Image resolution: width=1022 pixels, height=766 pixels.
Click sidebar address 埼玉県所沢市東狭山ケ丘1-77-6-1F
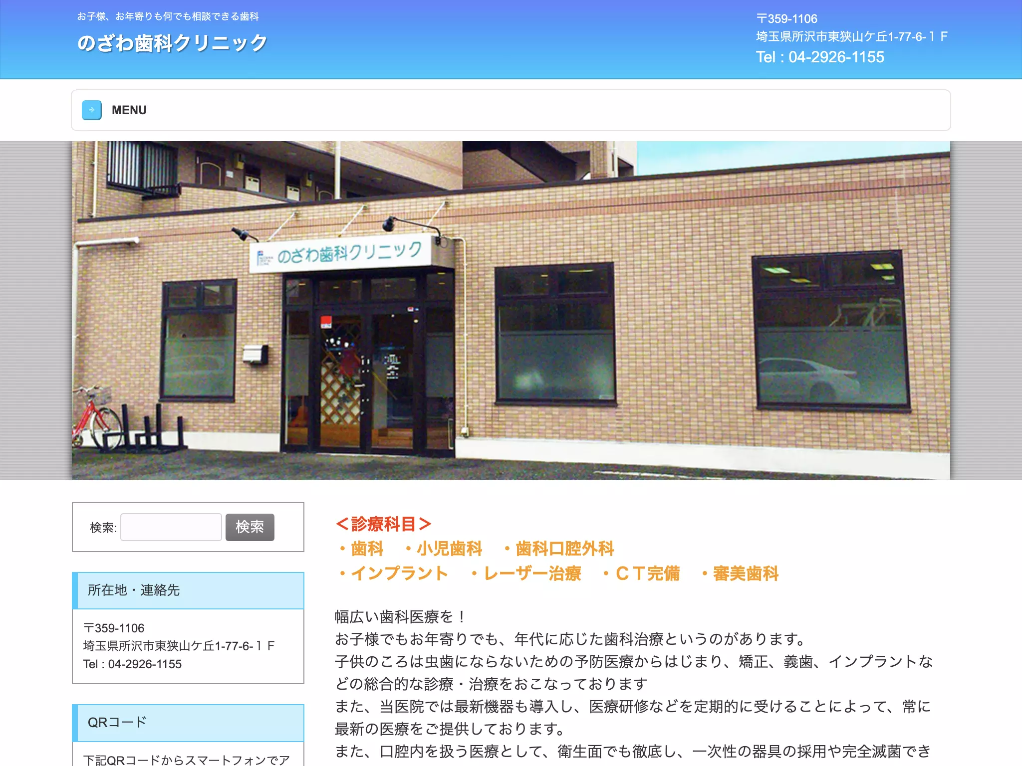pos(179,646)
